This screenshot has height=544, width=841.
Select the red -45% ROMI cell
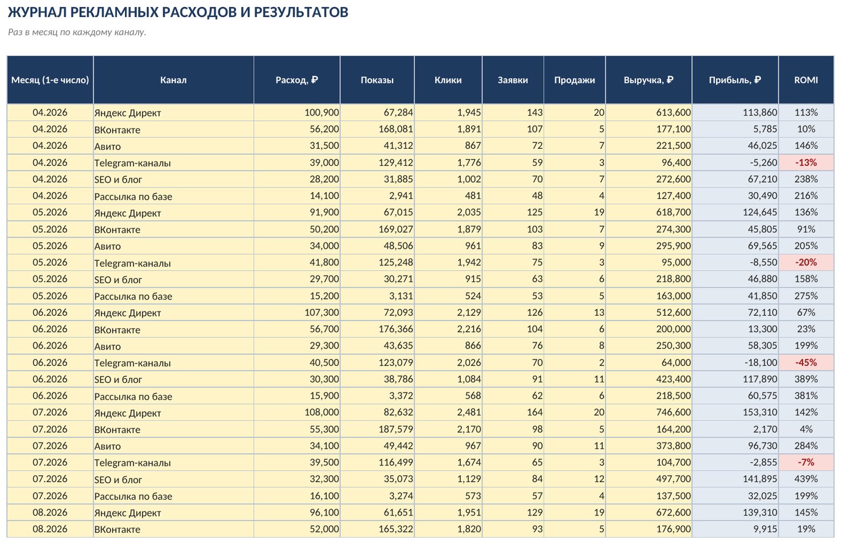[x=806, y=362]
